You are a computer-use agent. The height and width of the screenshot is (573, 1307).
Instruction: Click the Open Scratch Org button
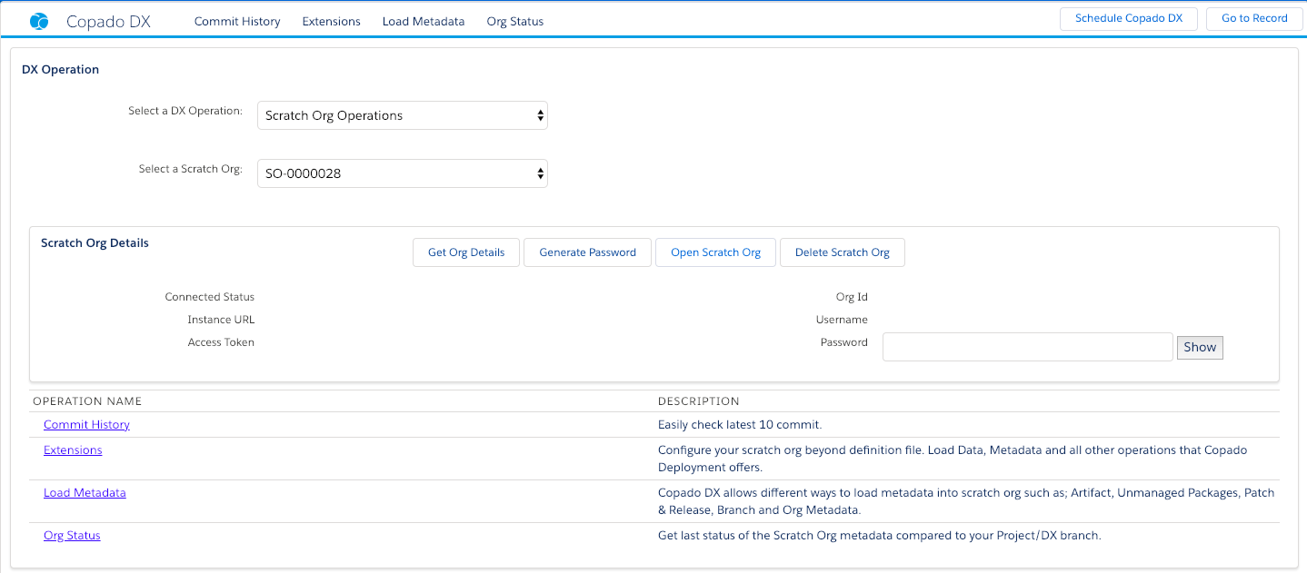[715, 252]
